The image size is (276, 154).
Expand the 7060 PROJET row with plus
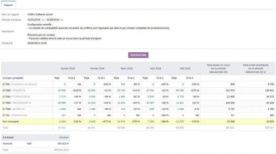tap(24, 90)
